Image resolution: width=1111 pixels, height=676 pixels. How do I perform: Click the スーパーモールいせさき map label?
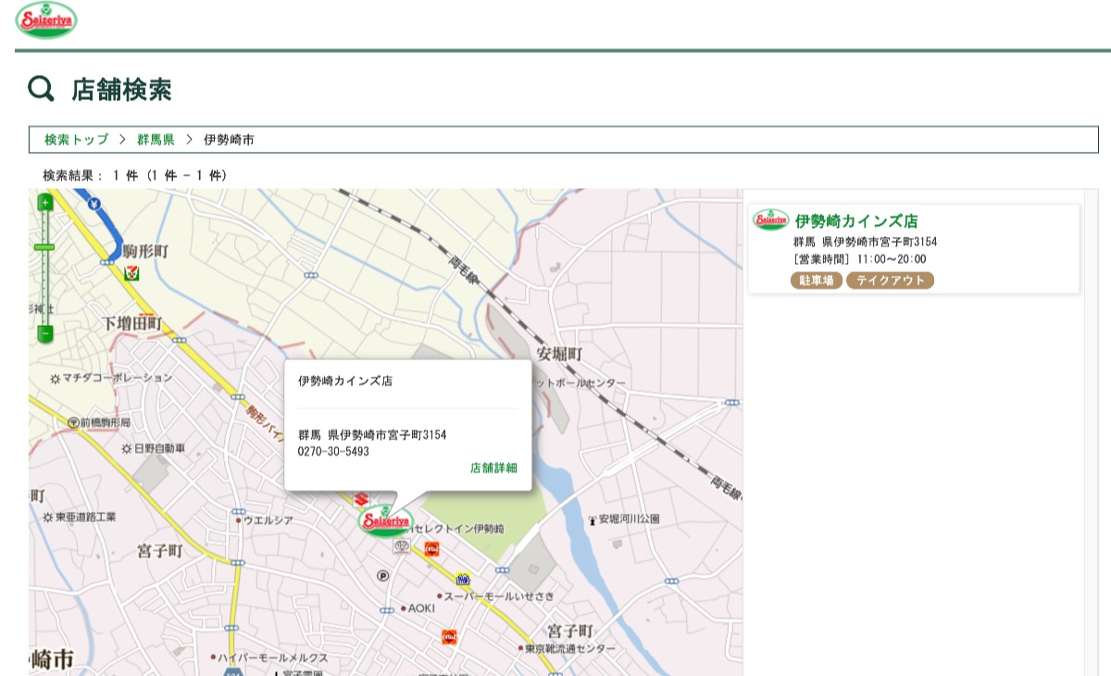[499, 595]
